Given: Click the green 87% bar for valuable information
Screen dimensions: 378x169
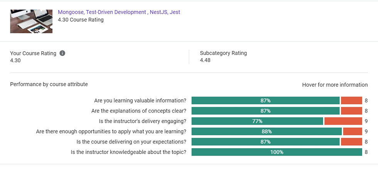Looking at the screenshot, I should [265, 100].
